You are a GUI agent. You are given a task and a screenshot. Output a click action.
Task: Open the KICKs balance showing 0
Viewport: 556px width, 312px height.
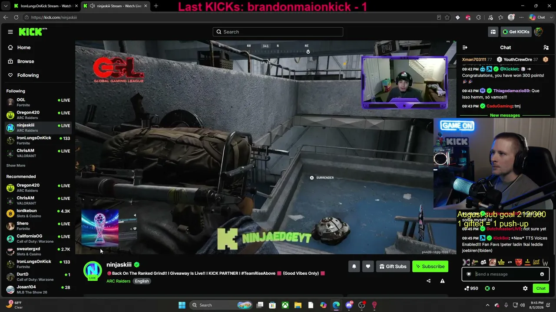490,288
